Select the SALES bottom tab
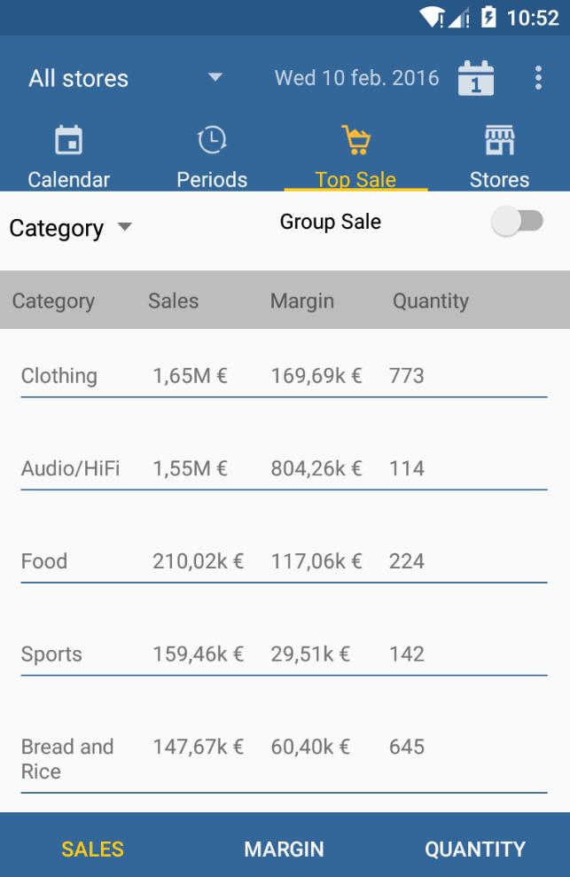 [93, 849]
